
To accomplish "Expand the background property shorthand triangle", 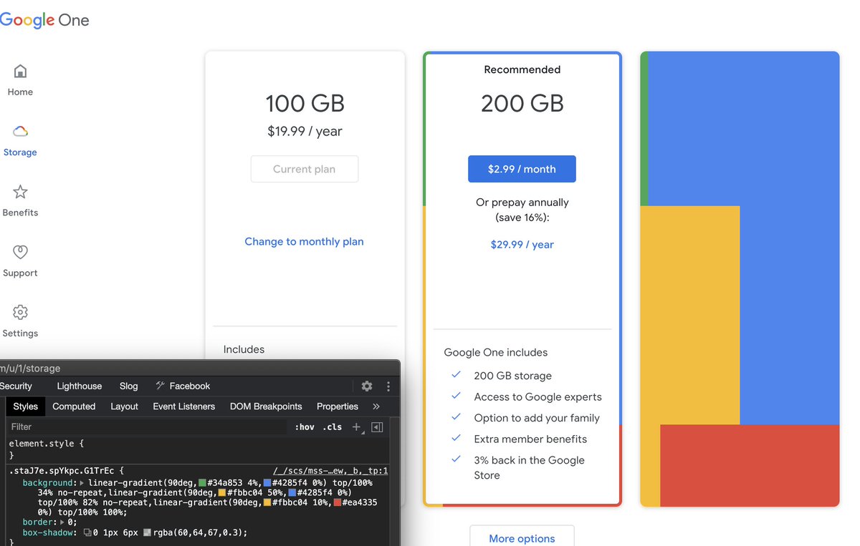I will (x=81, y=483).
